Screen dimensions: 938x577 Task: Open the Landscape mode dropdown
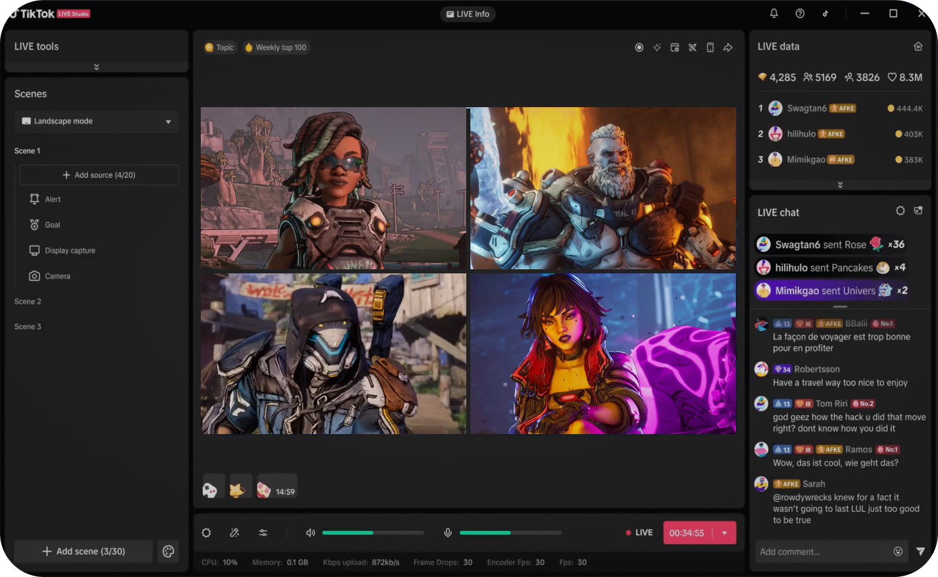tap(97, 122)
